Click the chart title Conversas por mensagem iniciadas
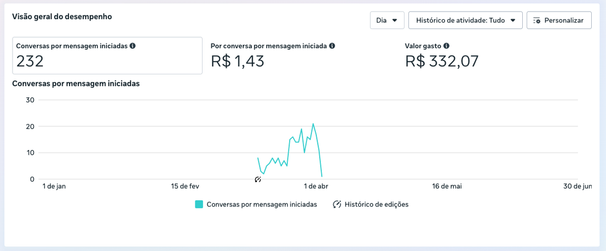The height and width of the screenshot is (251, 606). 76,84
